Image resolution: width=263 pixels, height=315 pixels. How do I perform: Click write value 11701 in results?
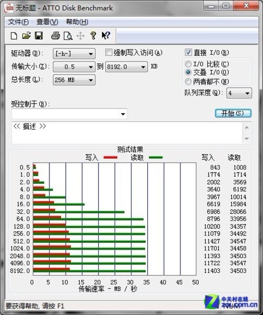[212, 248]
